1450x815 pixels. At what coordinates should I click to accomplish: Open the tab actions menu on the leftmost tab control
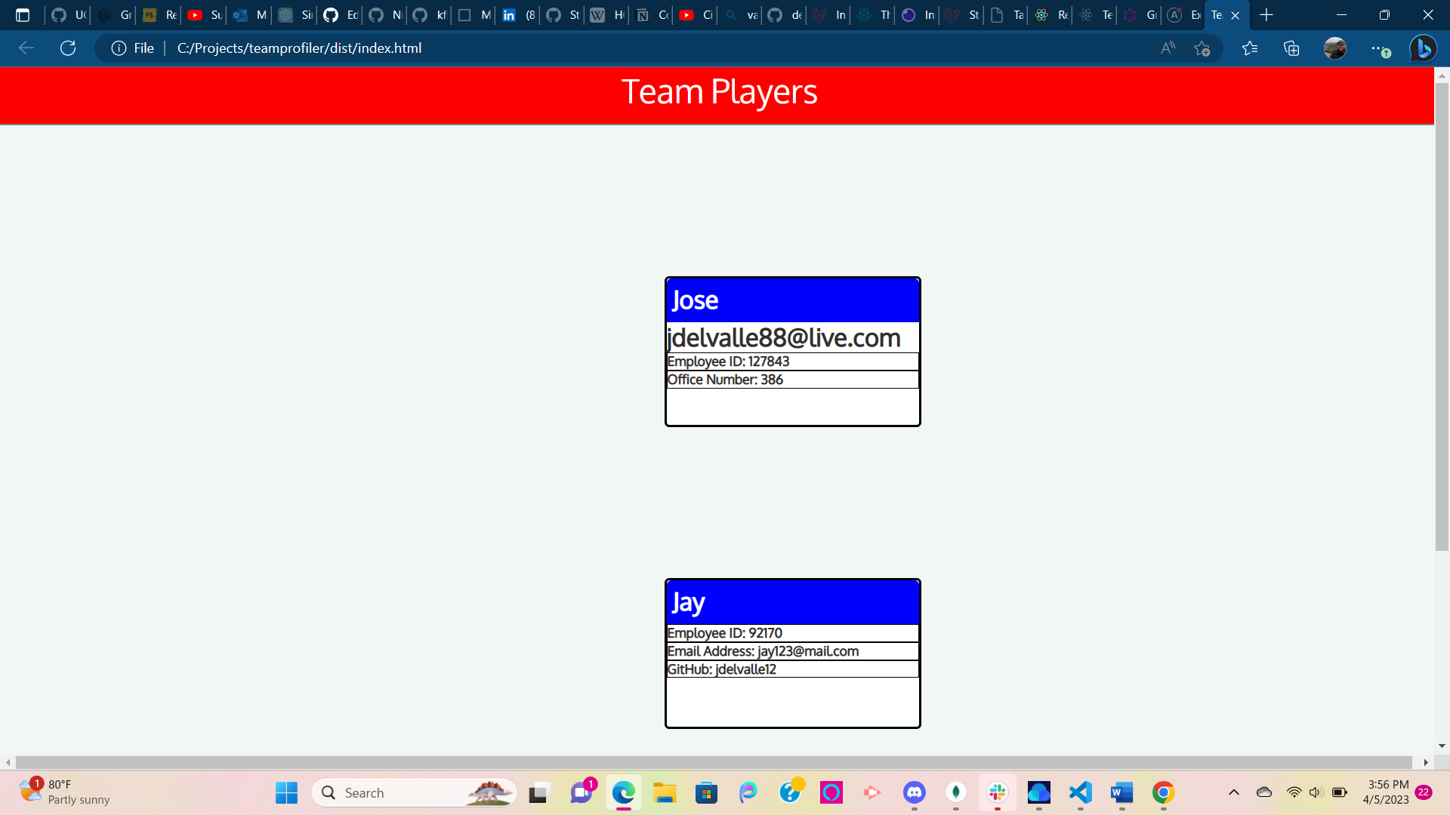pos(23,14)
